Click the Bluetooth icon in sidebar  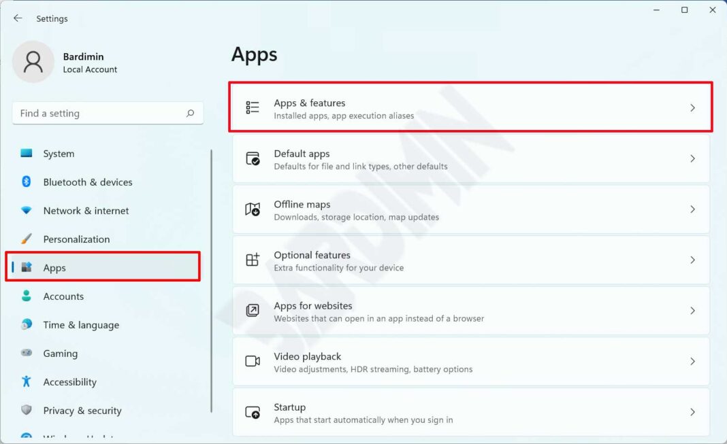tap(27, 182)
